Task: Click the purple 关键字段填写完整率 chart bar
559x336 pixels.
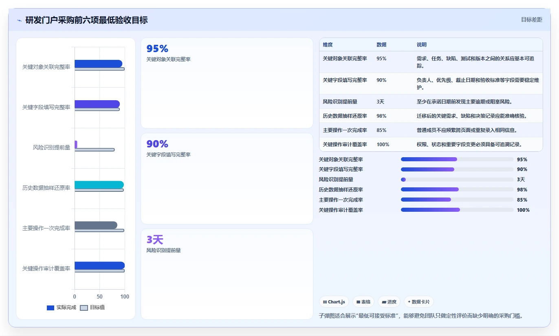Action: [x=97, y=104]
